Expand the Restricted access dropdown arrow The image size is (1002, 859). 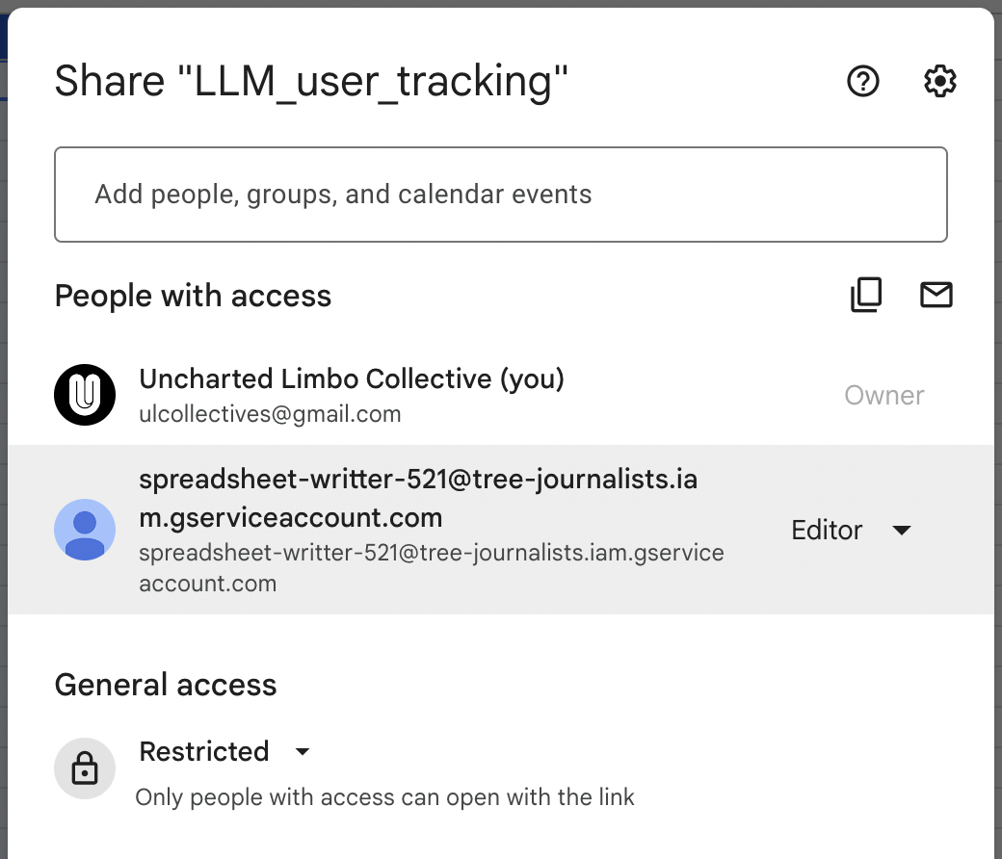click(x=303, y=751)
